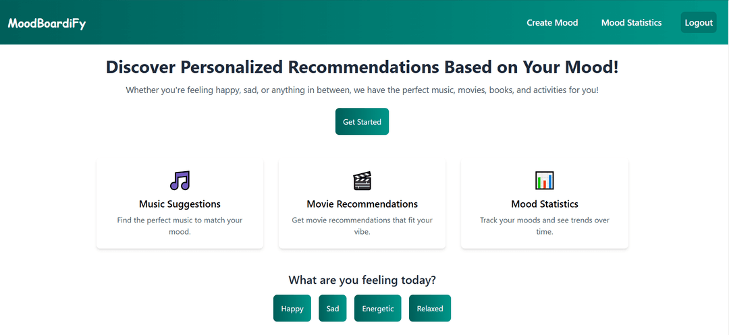Screen dimensions: 729x335
Task: Click the movie clapperboard icon
Action: (x=362, y=181)
